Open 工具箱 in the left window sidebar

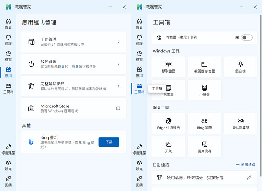[x=8, y=89]
